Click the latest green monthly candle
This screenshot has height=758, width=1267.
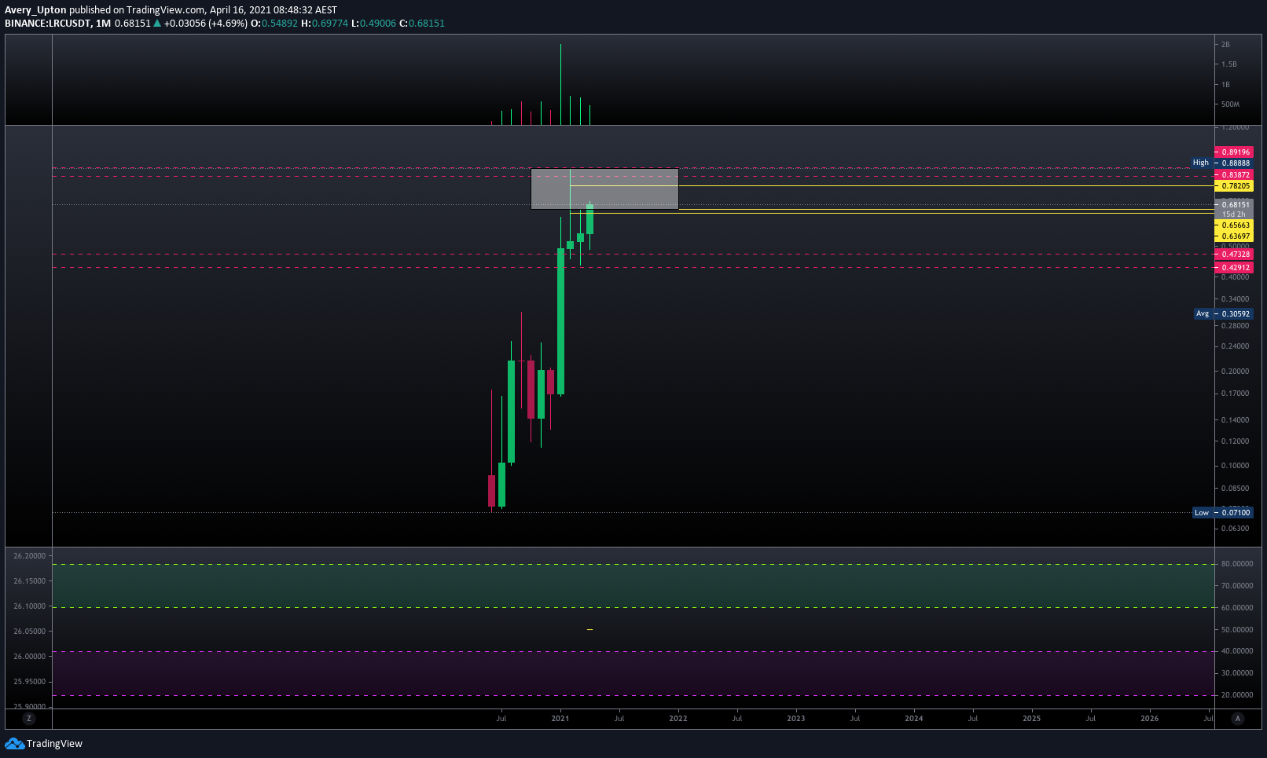coord(589,219)
